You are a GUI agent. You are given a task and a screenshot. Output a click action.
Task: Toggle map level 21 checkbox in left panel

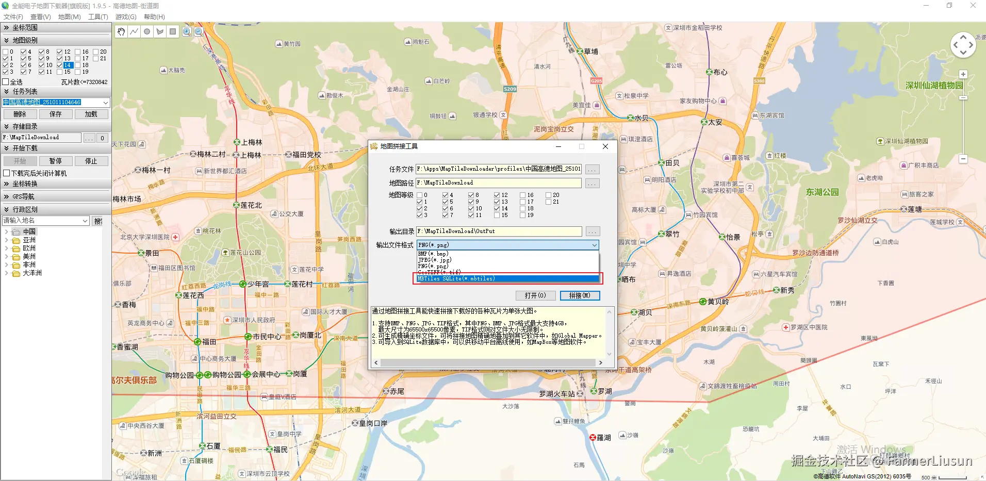pos(95,58)
